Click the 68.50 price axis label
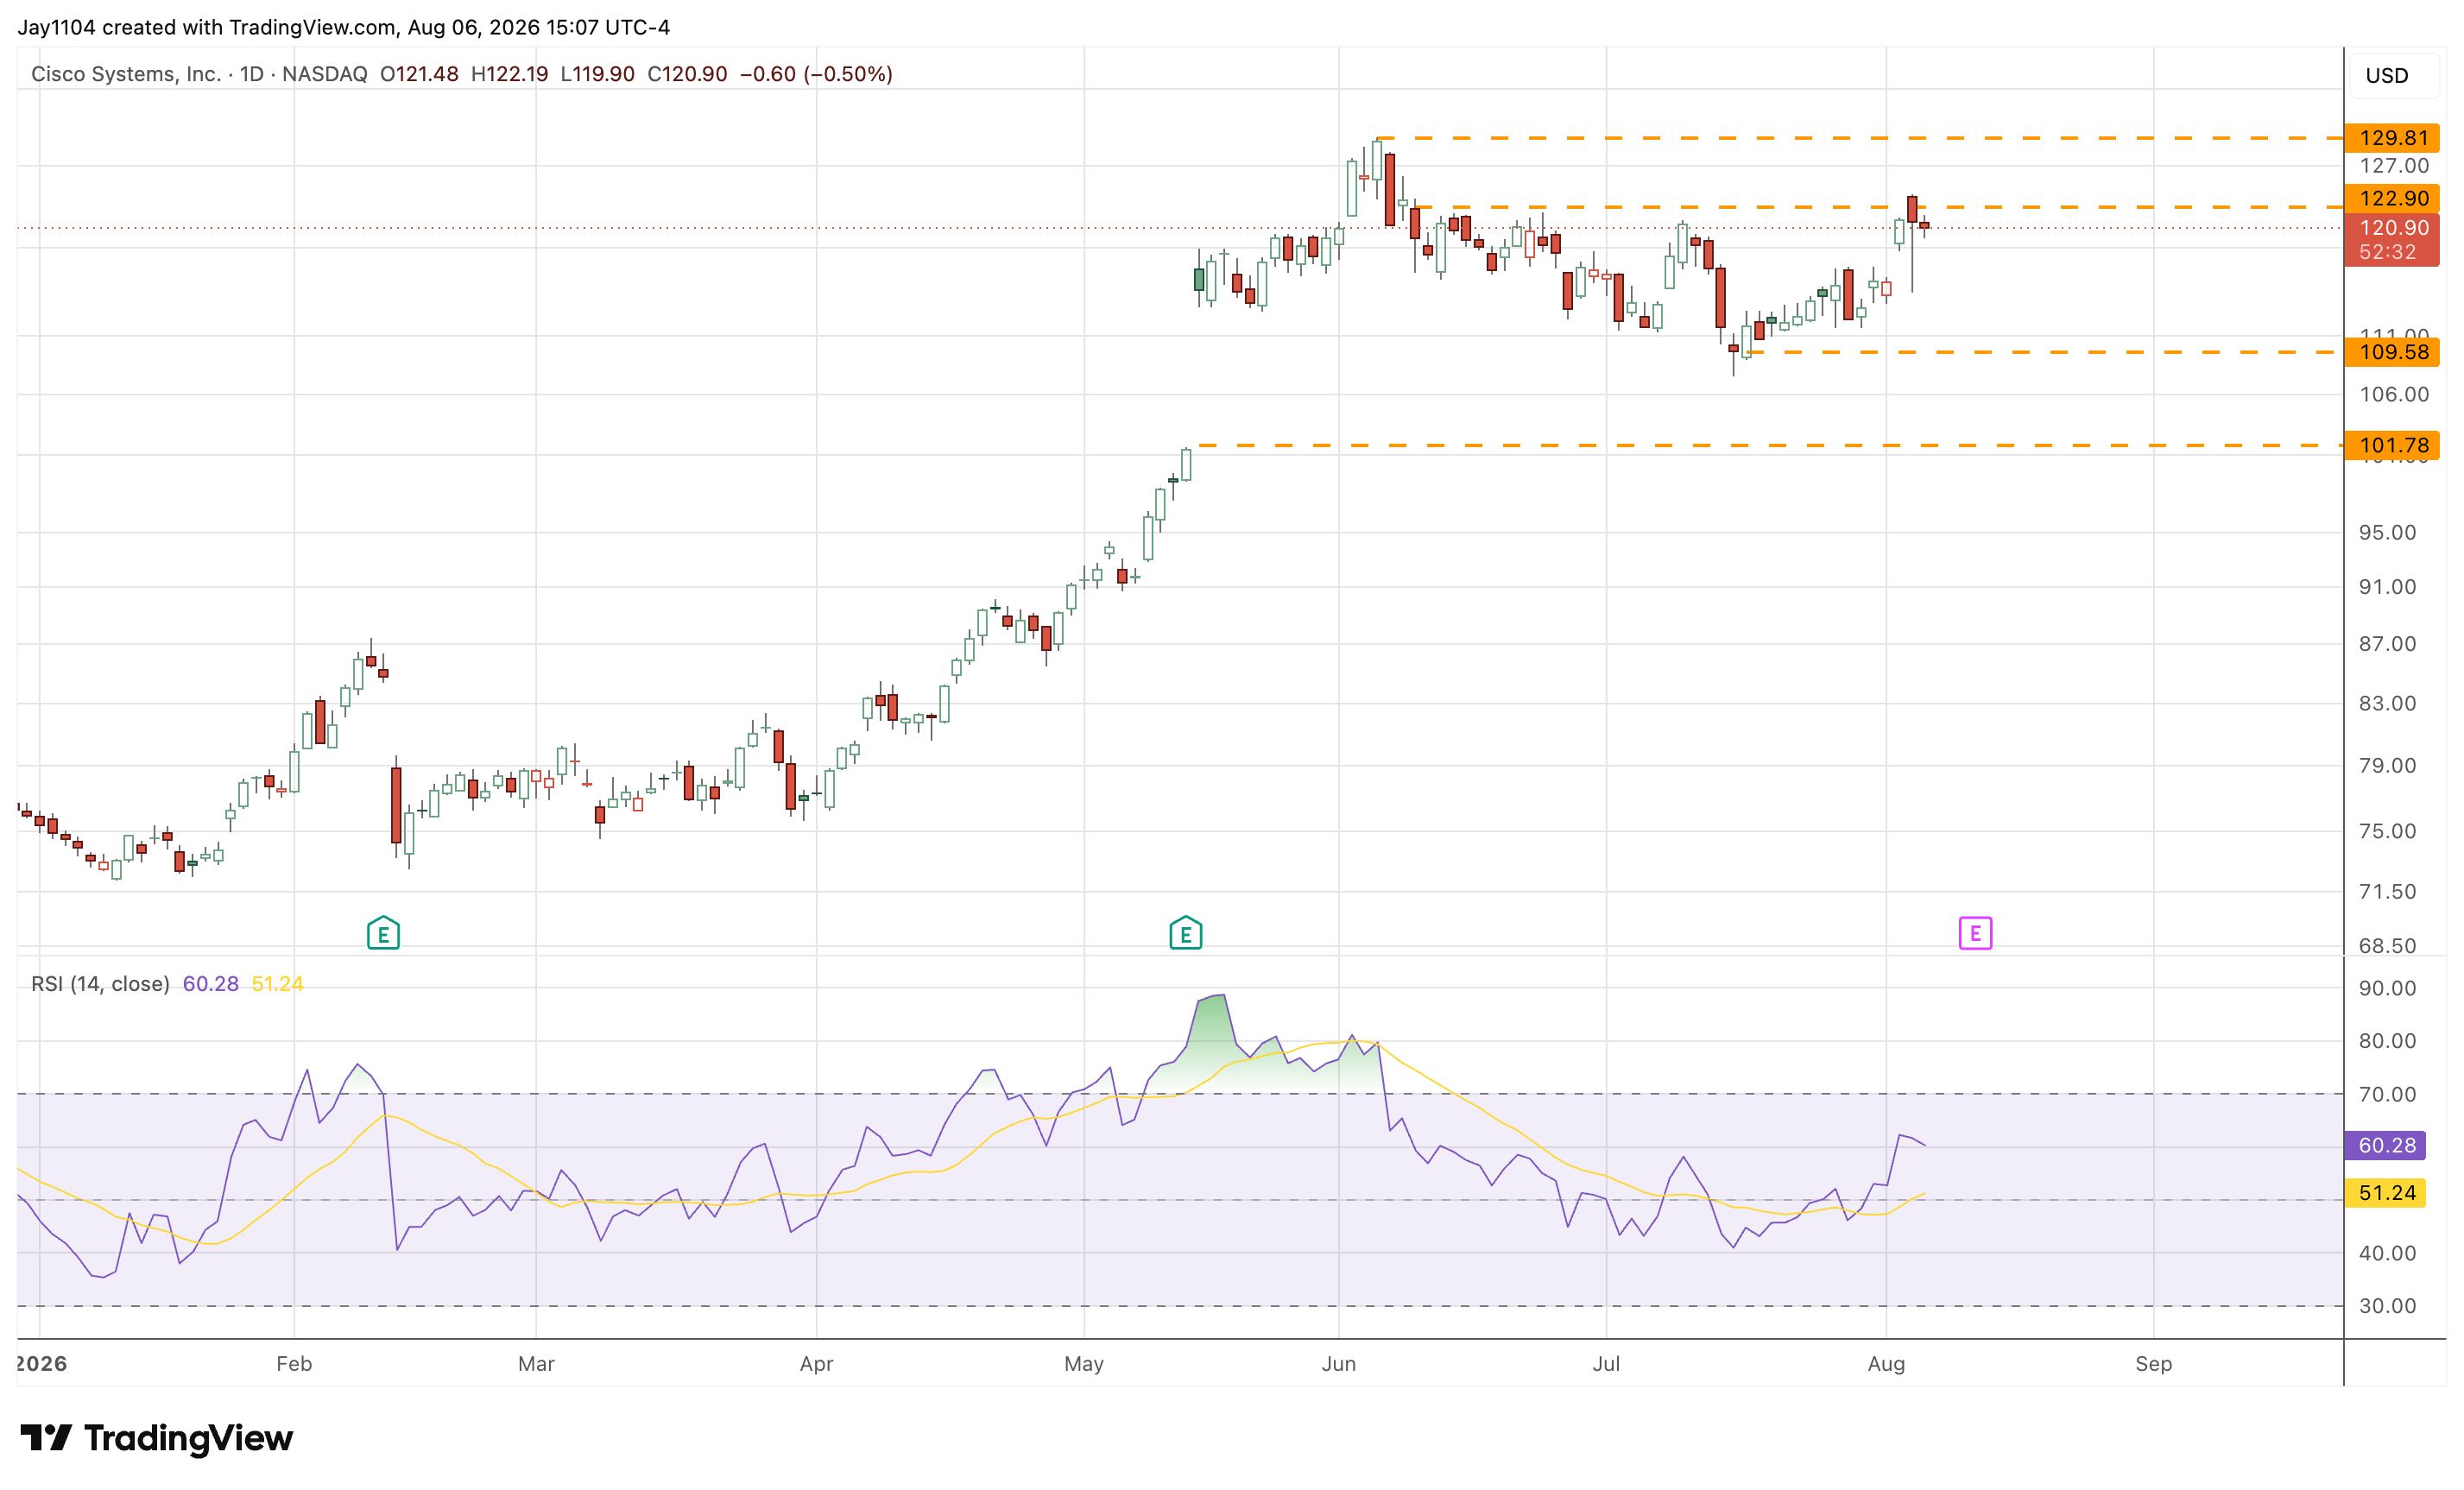 [x=2387, y=945]
